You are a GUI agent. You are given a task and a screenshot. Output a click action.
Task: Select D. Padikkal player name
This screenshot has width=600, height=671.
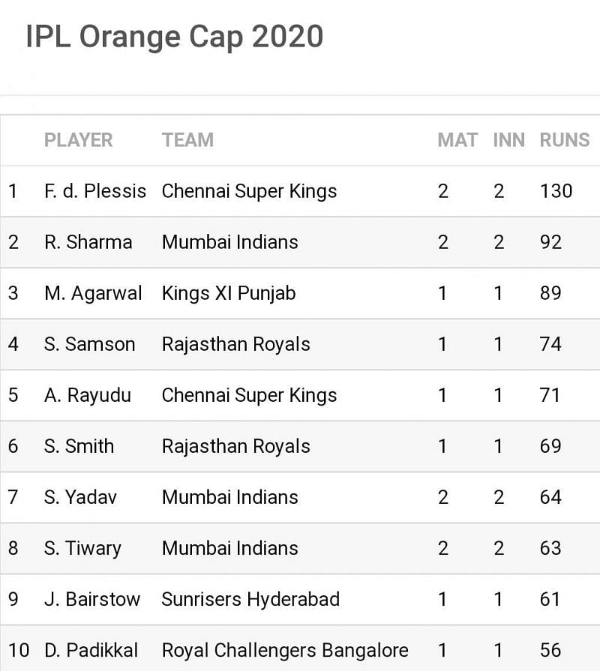93,650
